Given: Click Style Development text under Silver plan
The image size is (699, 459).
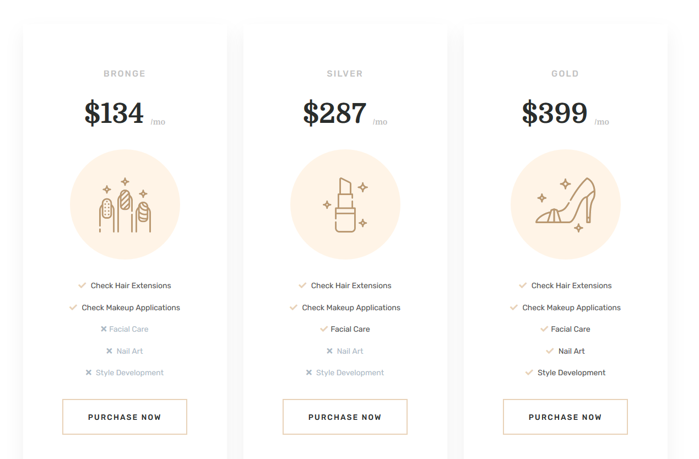Looking at the screenshot, I should (350, 372).
